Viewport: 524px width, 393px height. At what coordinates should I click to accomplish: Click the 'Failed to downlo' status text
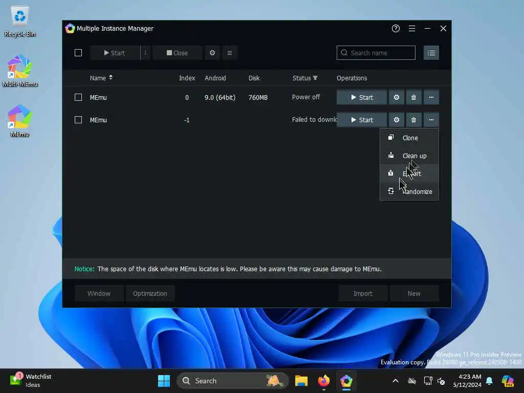click(x=314, y=119)
